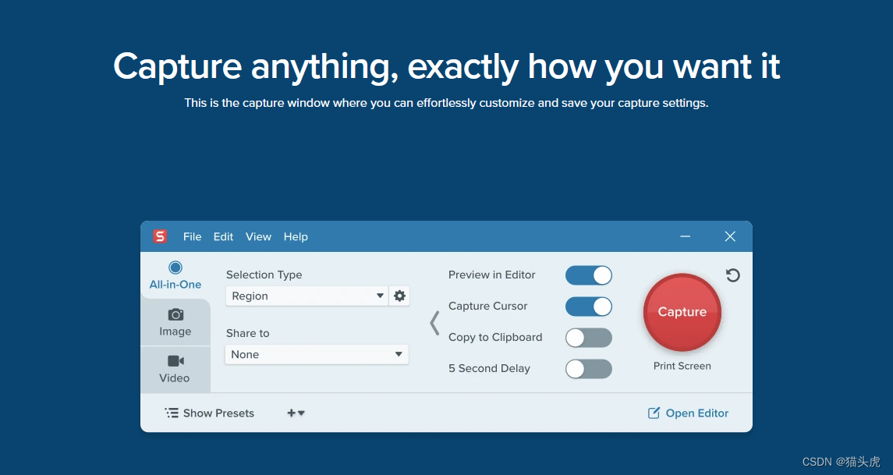Minimize the Snagit capture window
This screenshot has width=893, height=475.
[x=685, y=236]
